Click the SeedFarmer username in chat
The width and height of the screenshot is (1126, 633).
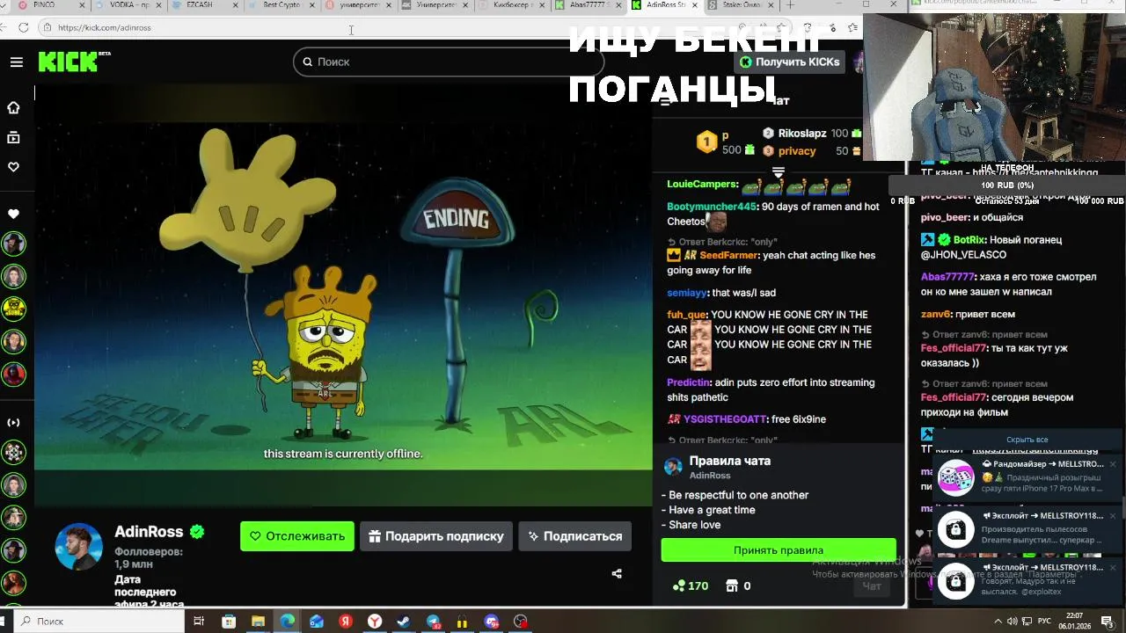coord(729,256)
